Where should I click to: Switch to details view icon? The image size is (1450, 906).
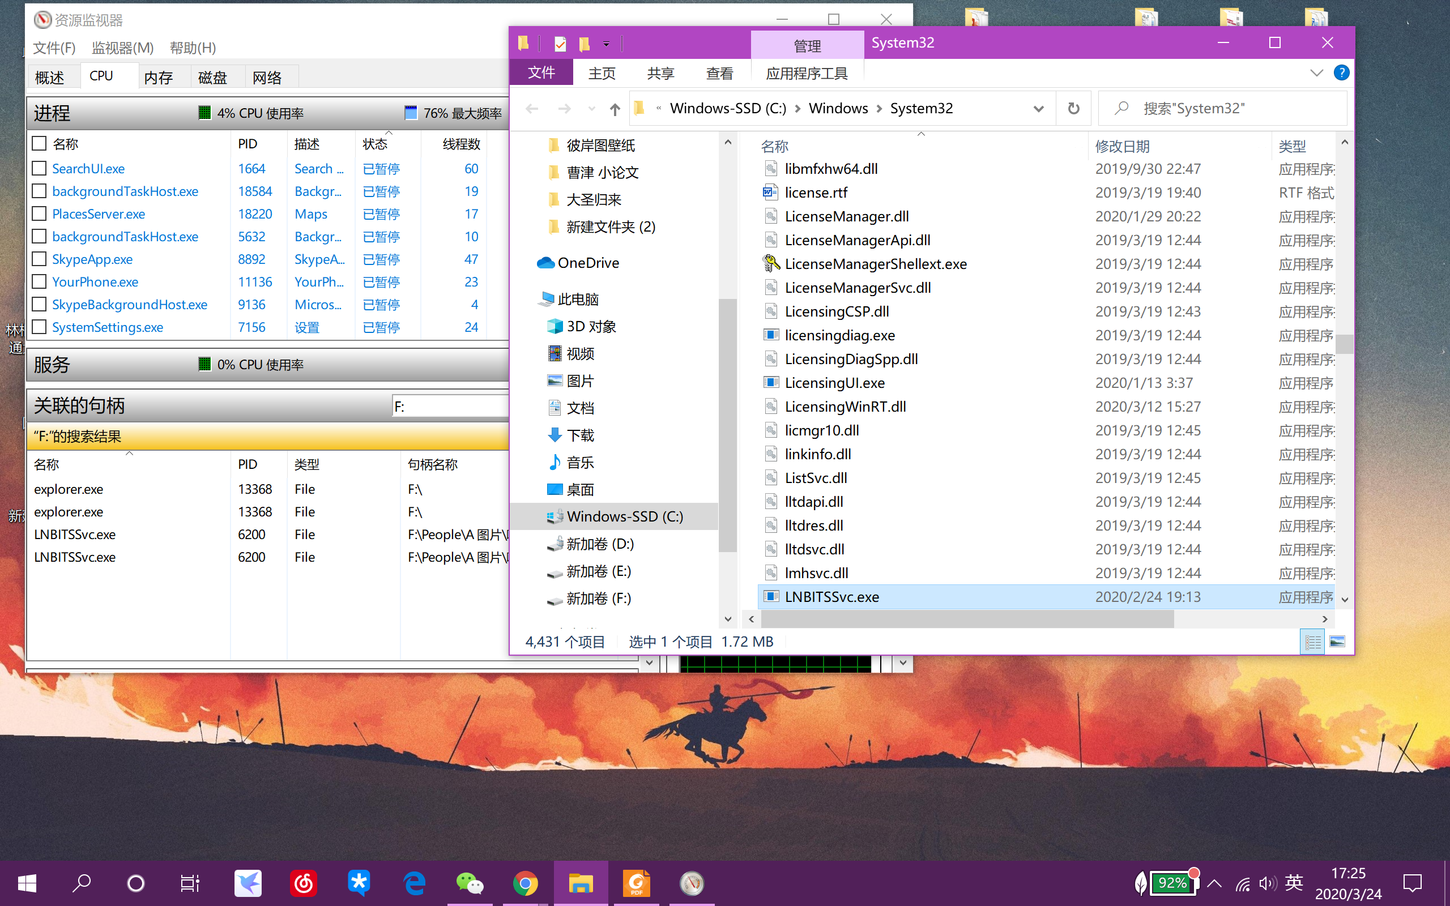click(1312, 642)
